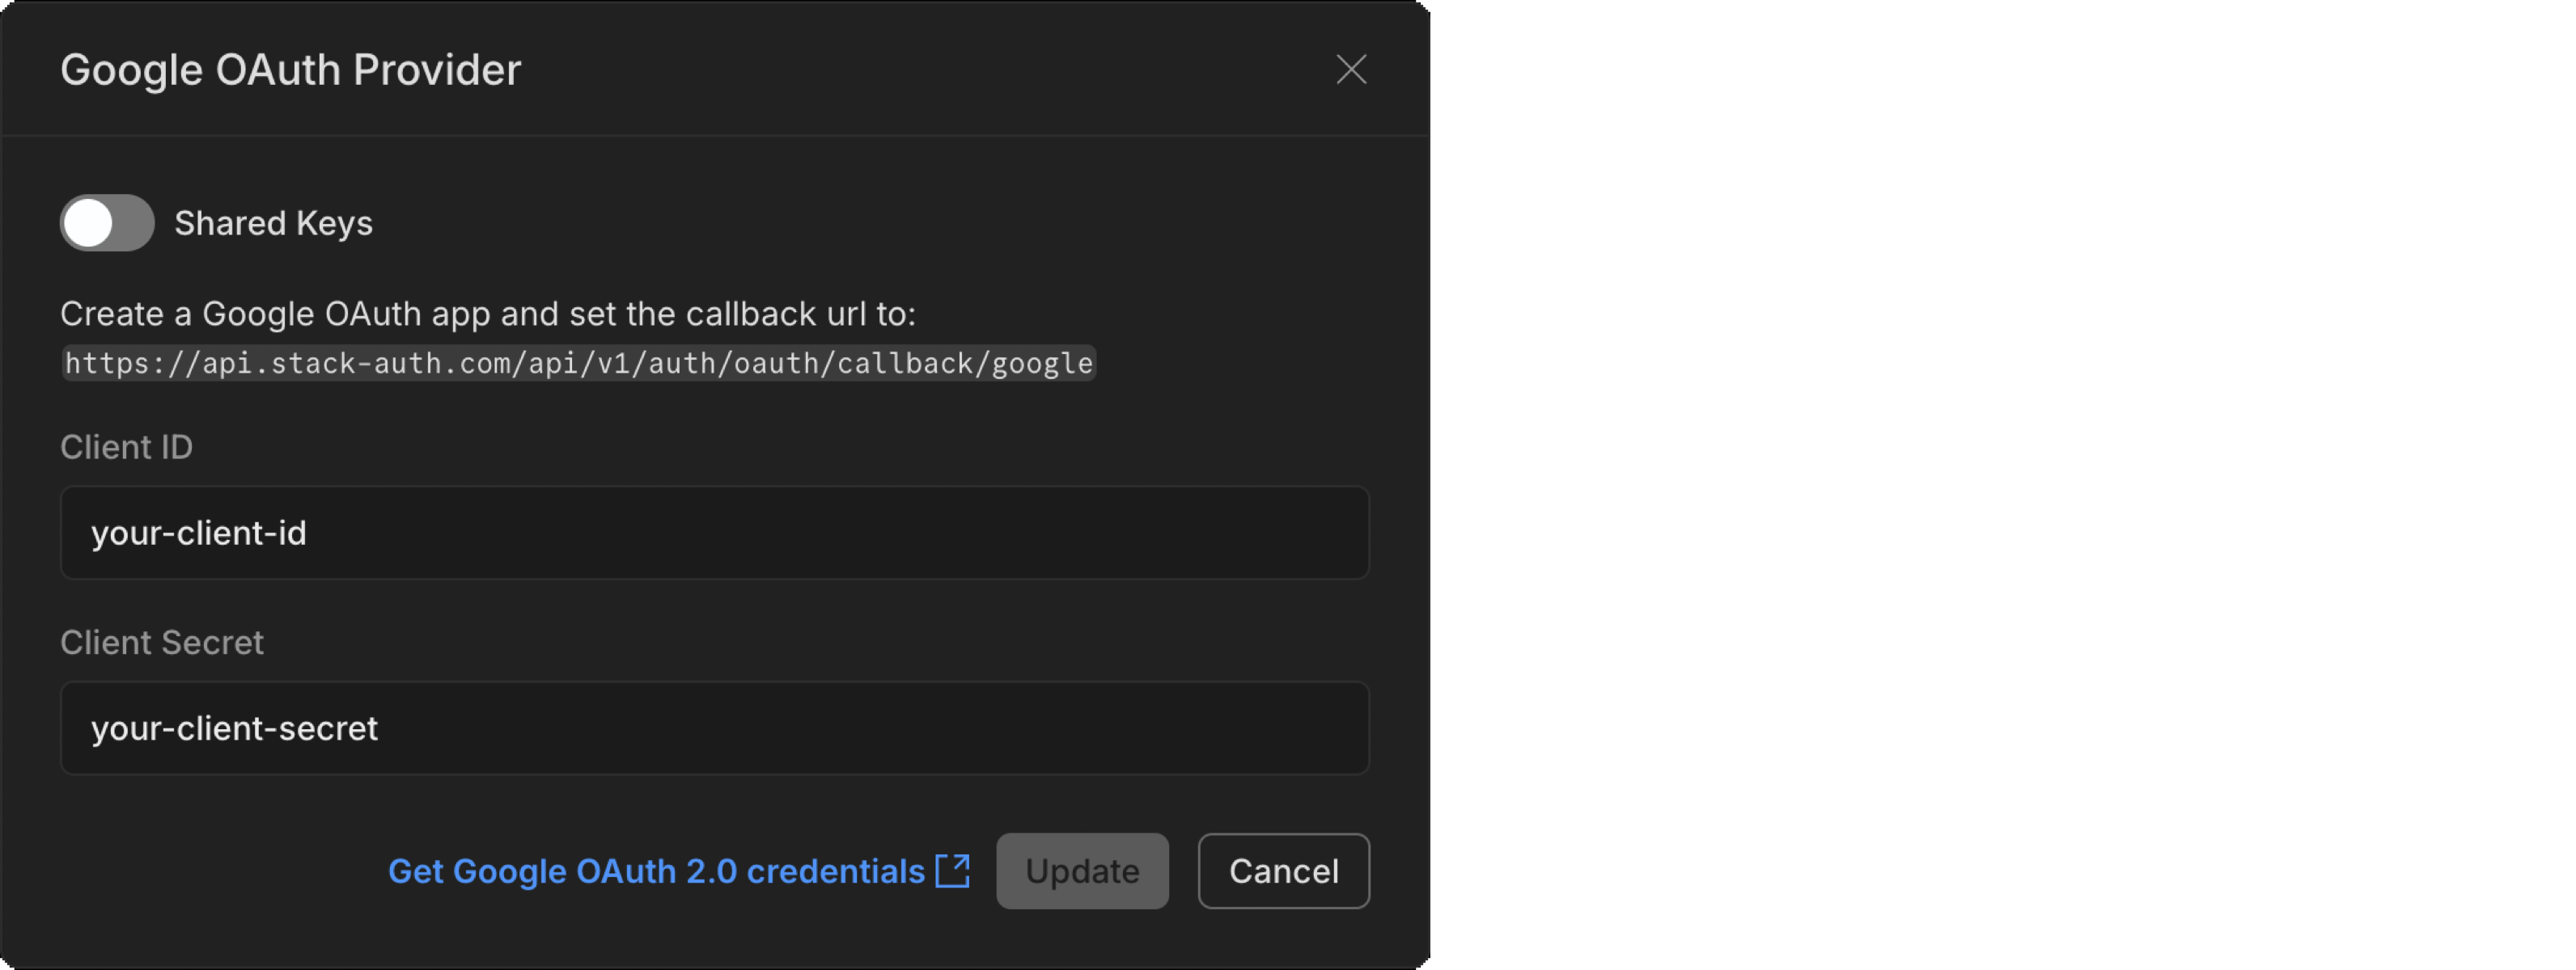Image resolution: width=2576 pixels, height=970 pixels.
Task: Click the your-client-id placeholder value
Action: (199, 533)
